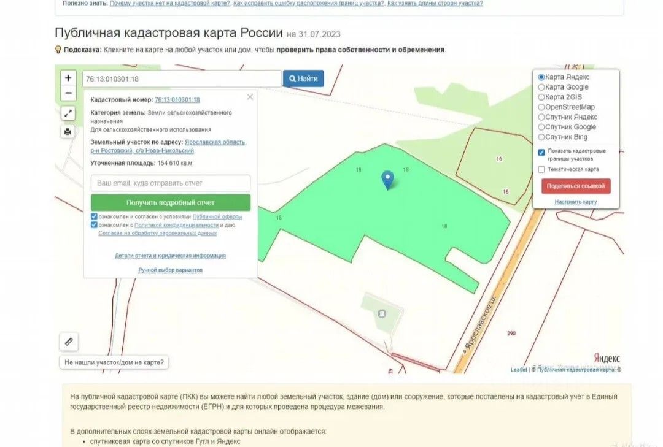
Task: Open Настроить карту link
Action: click(x=576, y=202)
